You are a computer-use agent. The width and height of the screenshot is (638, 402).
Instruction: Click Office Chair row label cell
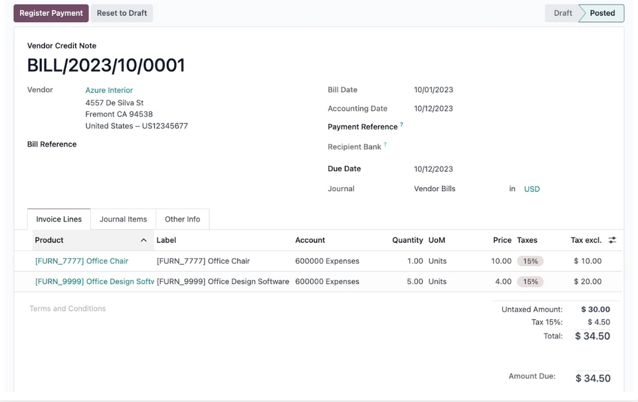pyautogui.click(x=203, y=261)
